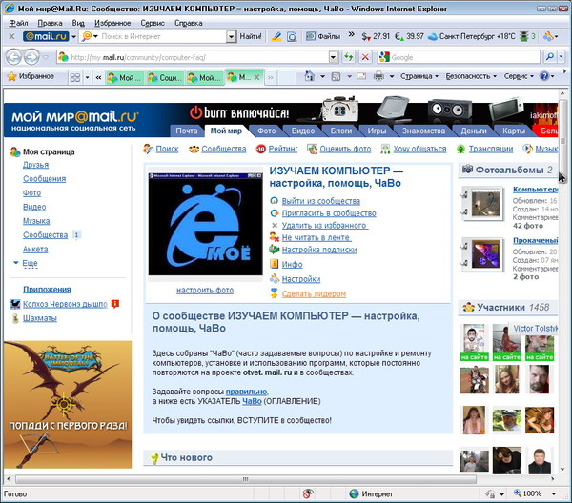572x503 pixels.
Task: Click the euro exchange rate 39.97
Action: 409,36
